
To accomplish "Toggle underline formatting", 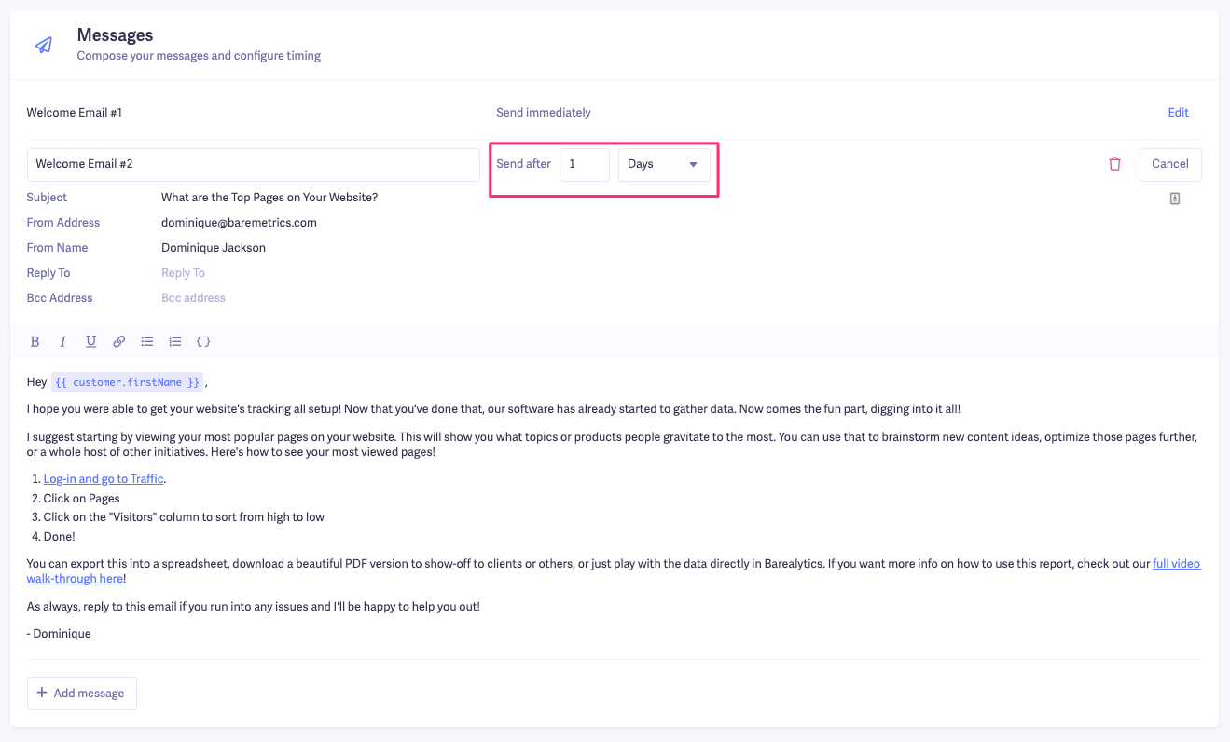I will [x=91, y=342].
